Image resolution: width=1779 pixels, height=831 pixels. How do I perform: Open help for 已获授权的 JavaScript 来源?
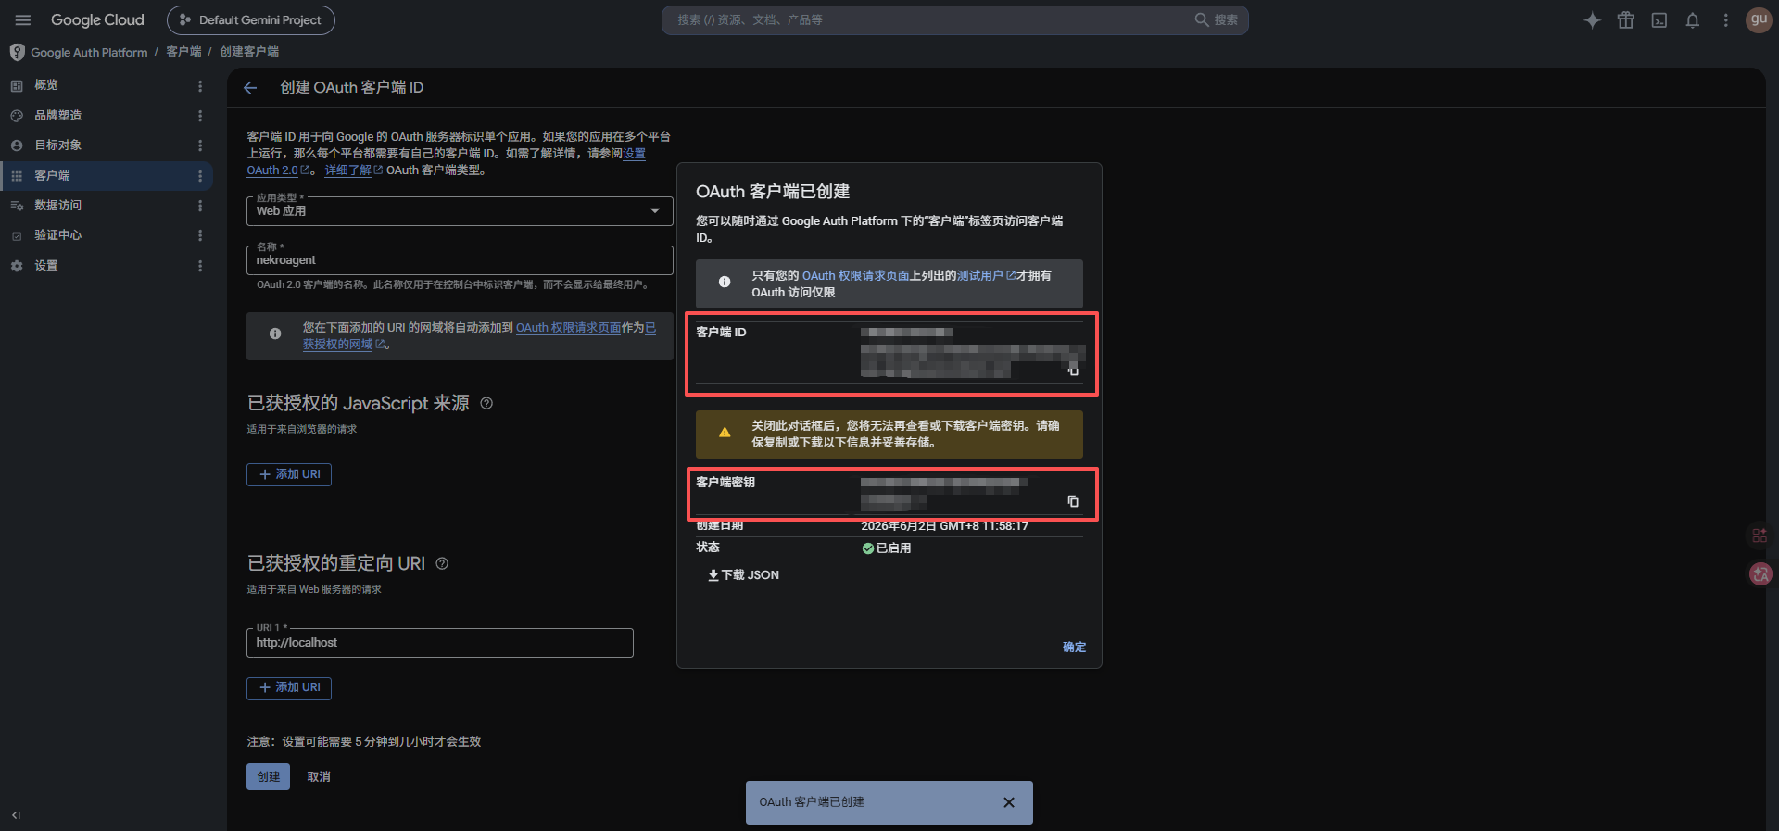coord(486,403)
